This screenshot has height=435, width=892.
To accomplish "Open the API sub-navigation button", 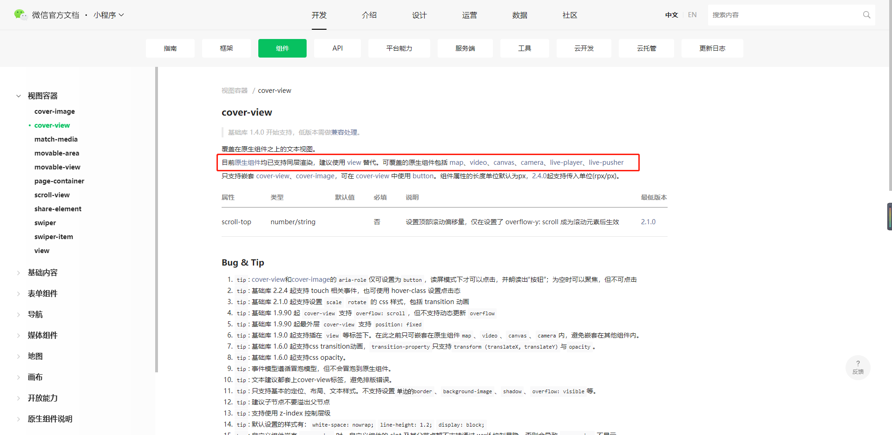I will point(338,48).
